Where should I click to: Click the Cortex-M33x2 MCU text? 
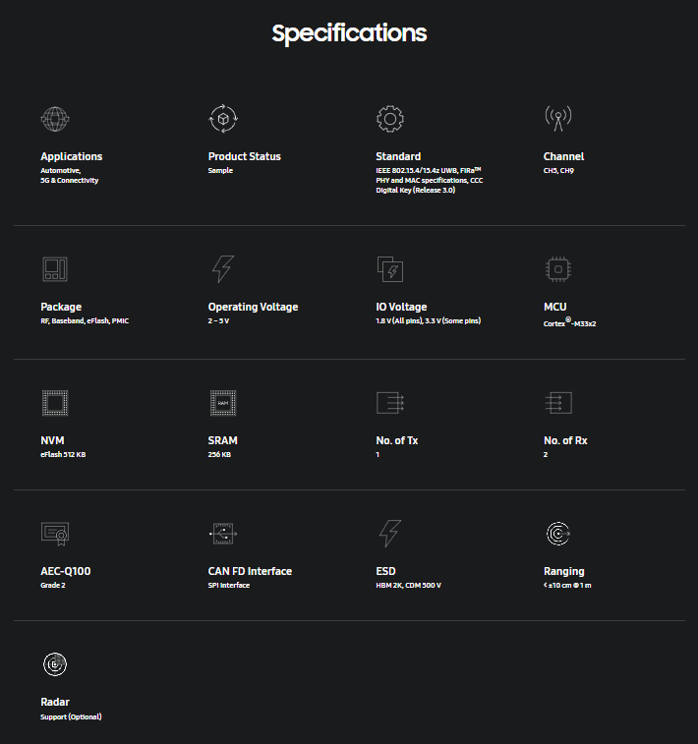569,322
